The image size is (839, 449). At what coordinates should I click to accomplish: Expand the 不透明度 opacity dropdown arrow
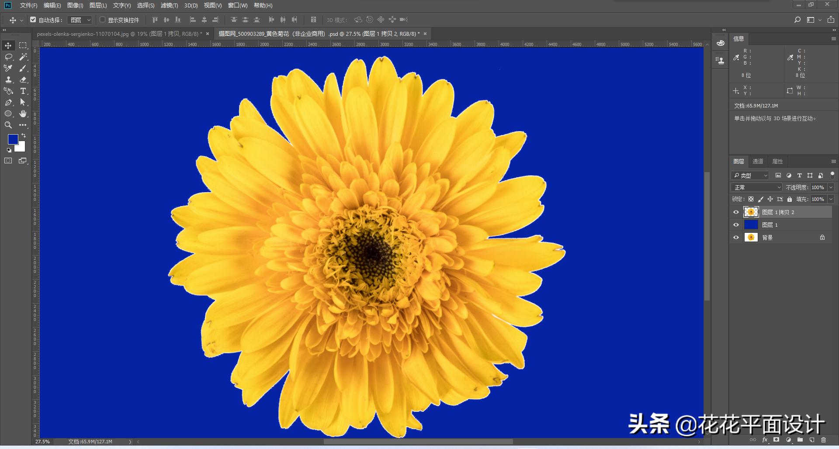pos(831,187)
